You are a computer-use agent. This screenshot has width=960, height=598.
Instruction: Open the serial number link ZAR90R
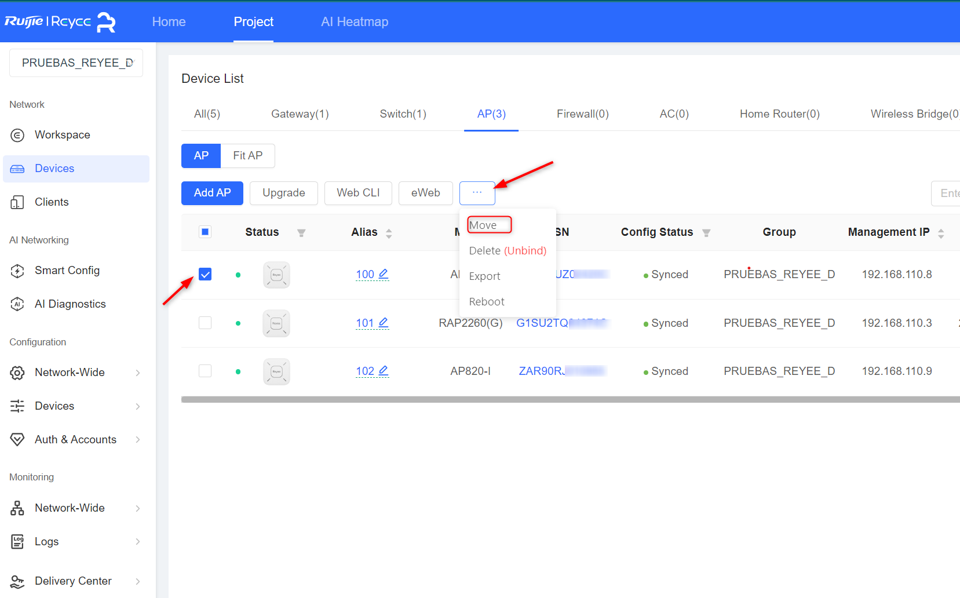point(561,371)
